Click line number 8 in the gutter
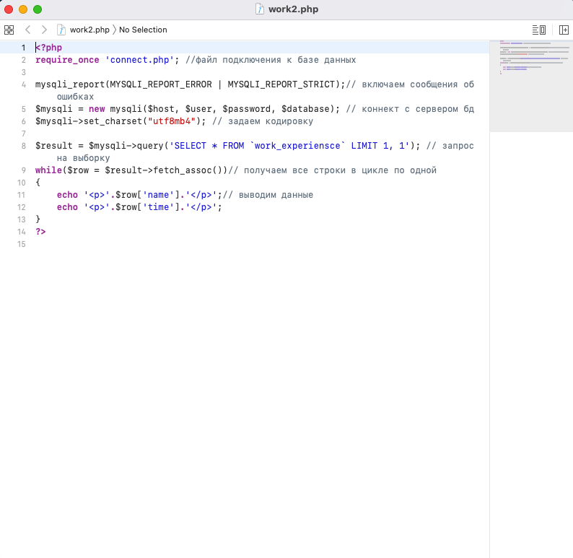The height and width of the screenshot is (558, 573). [x=23, y=146]
